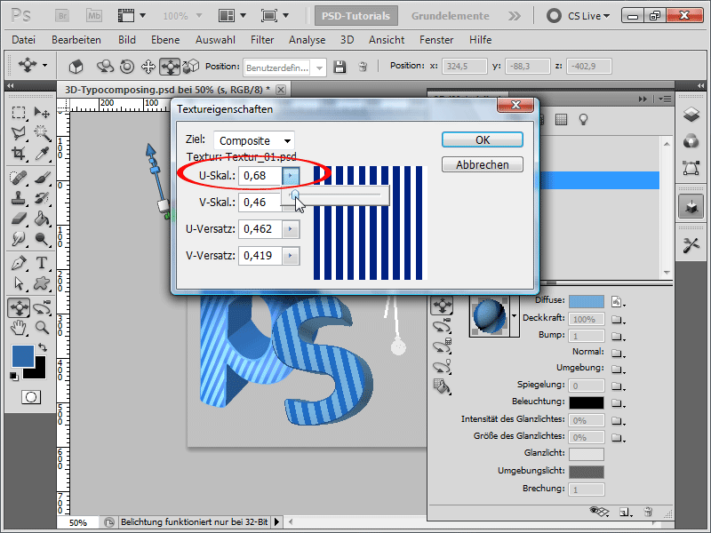Choose 3D Slide tool in options bar

170,67
